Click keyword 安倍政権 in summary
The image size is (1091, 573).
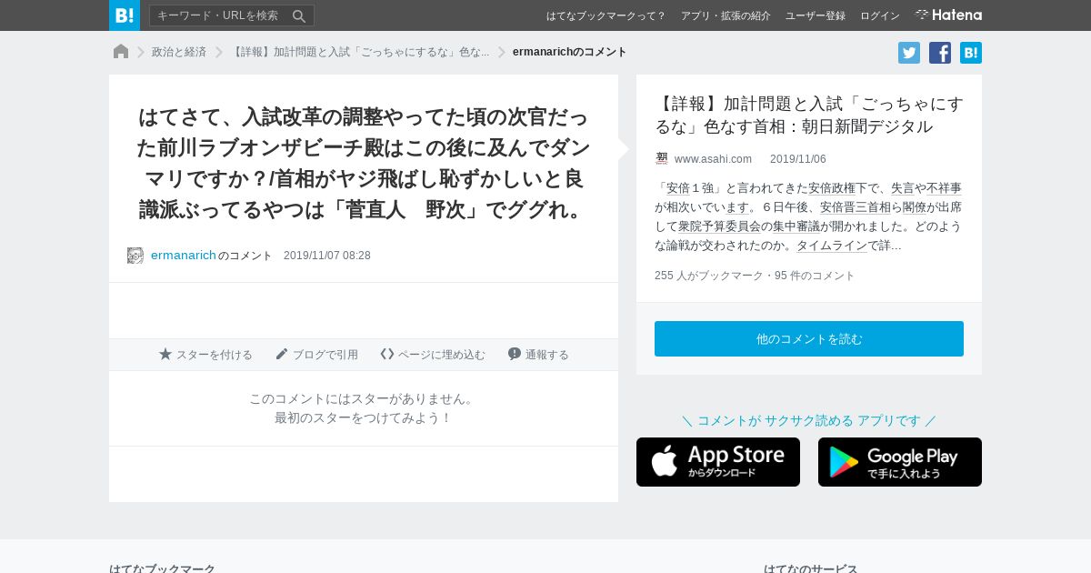coord(832,188)
